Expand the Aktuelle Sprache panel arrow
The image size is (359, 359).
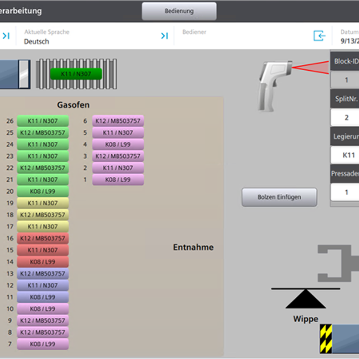[165, 36]
